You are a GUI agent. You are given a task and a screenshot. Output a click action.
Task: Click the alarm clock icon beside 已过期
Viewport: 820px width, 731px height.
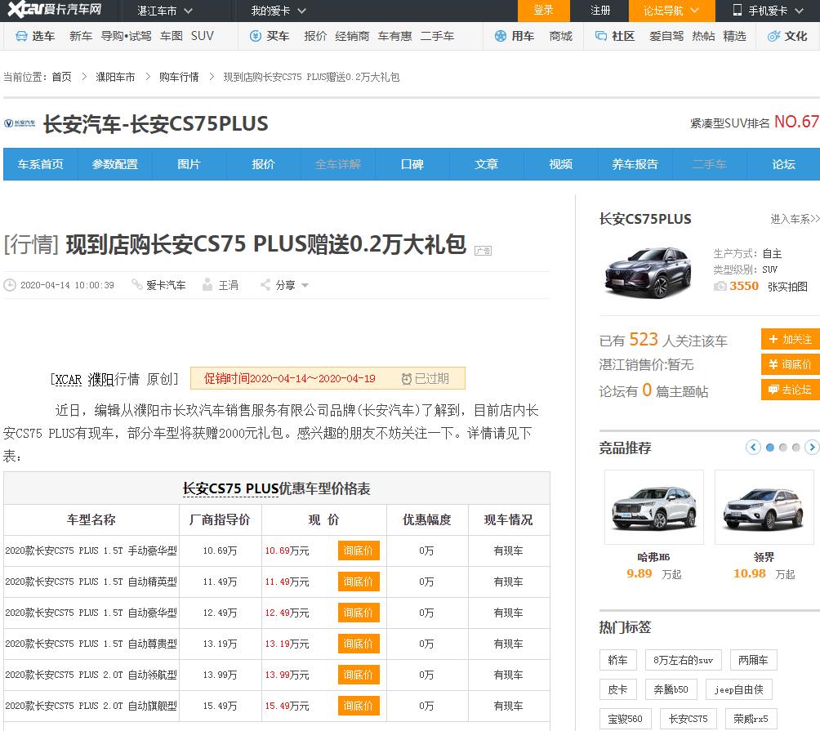pyautogui.click(x=407, y=379)
